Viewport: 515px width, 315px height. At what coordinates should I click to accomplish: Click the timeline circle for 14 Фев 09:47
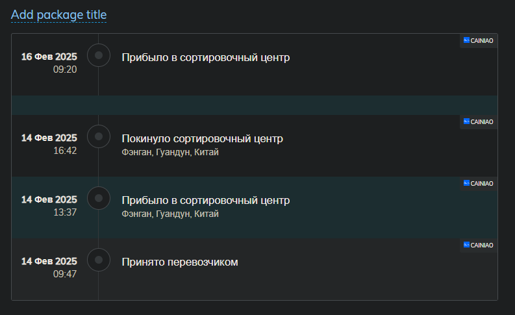99,260
